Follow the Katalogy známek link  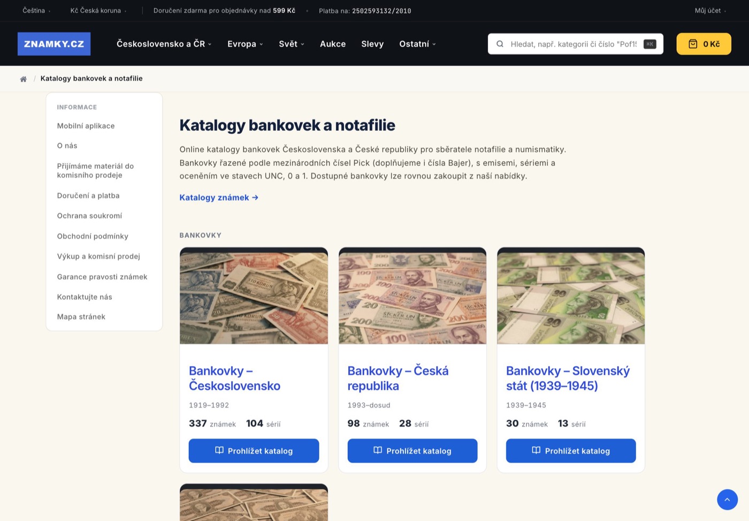pos(219,198)
